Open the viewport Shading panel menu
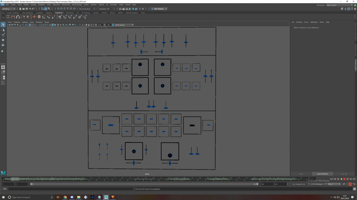This screenshot has width=357, height=200. pos(17,22)
